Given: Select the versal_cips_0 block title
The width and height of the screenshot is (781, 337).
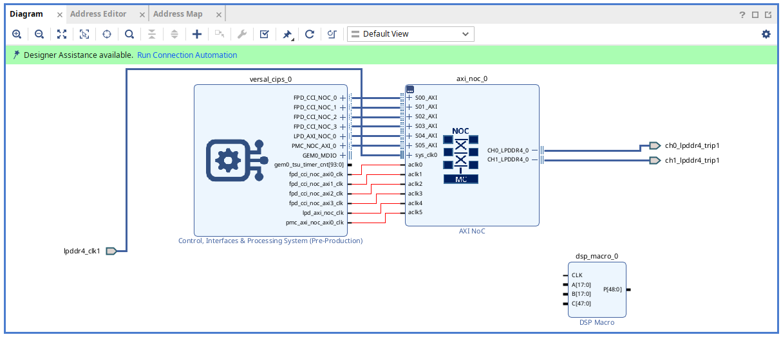Looking at the screenshot, I should point(270,79).
